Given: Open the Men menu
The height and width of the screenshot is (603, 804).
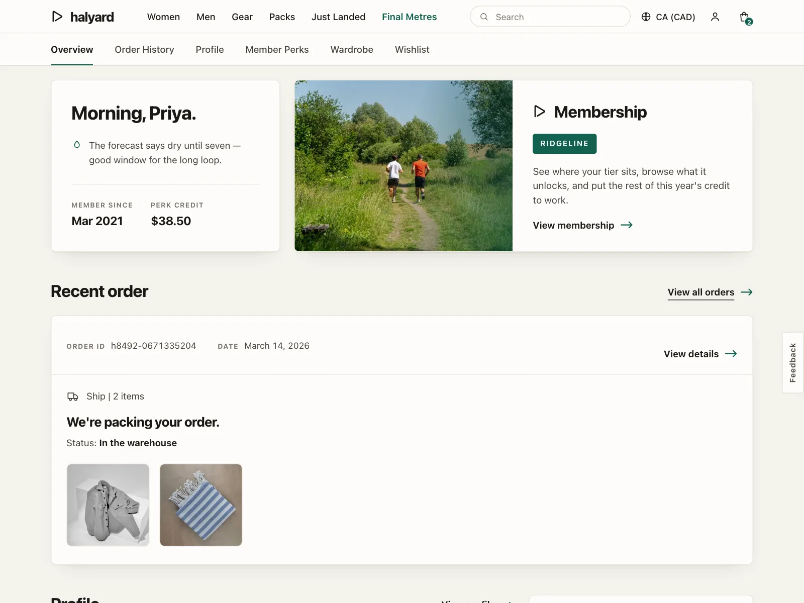Looking at the screenshot, I should [x=206, y=17].
